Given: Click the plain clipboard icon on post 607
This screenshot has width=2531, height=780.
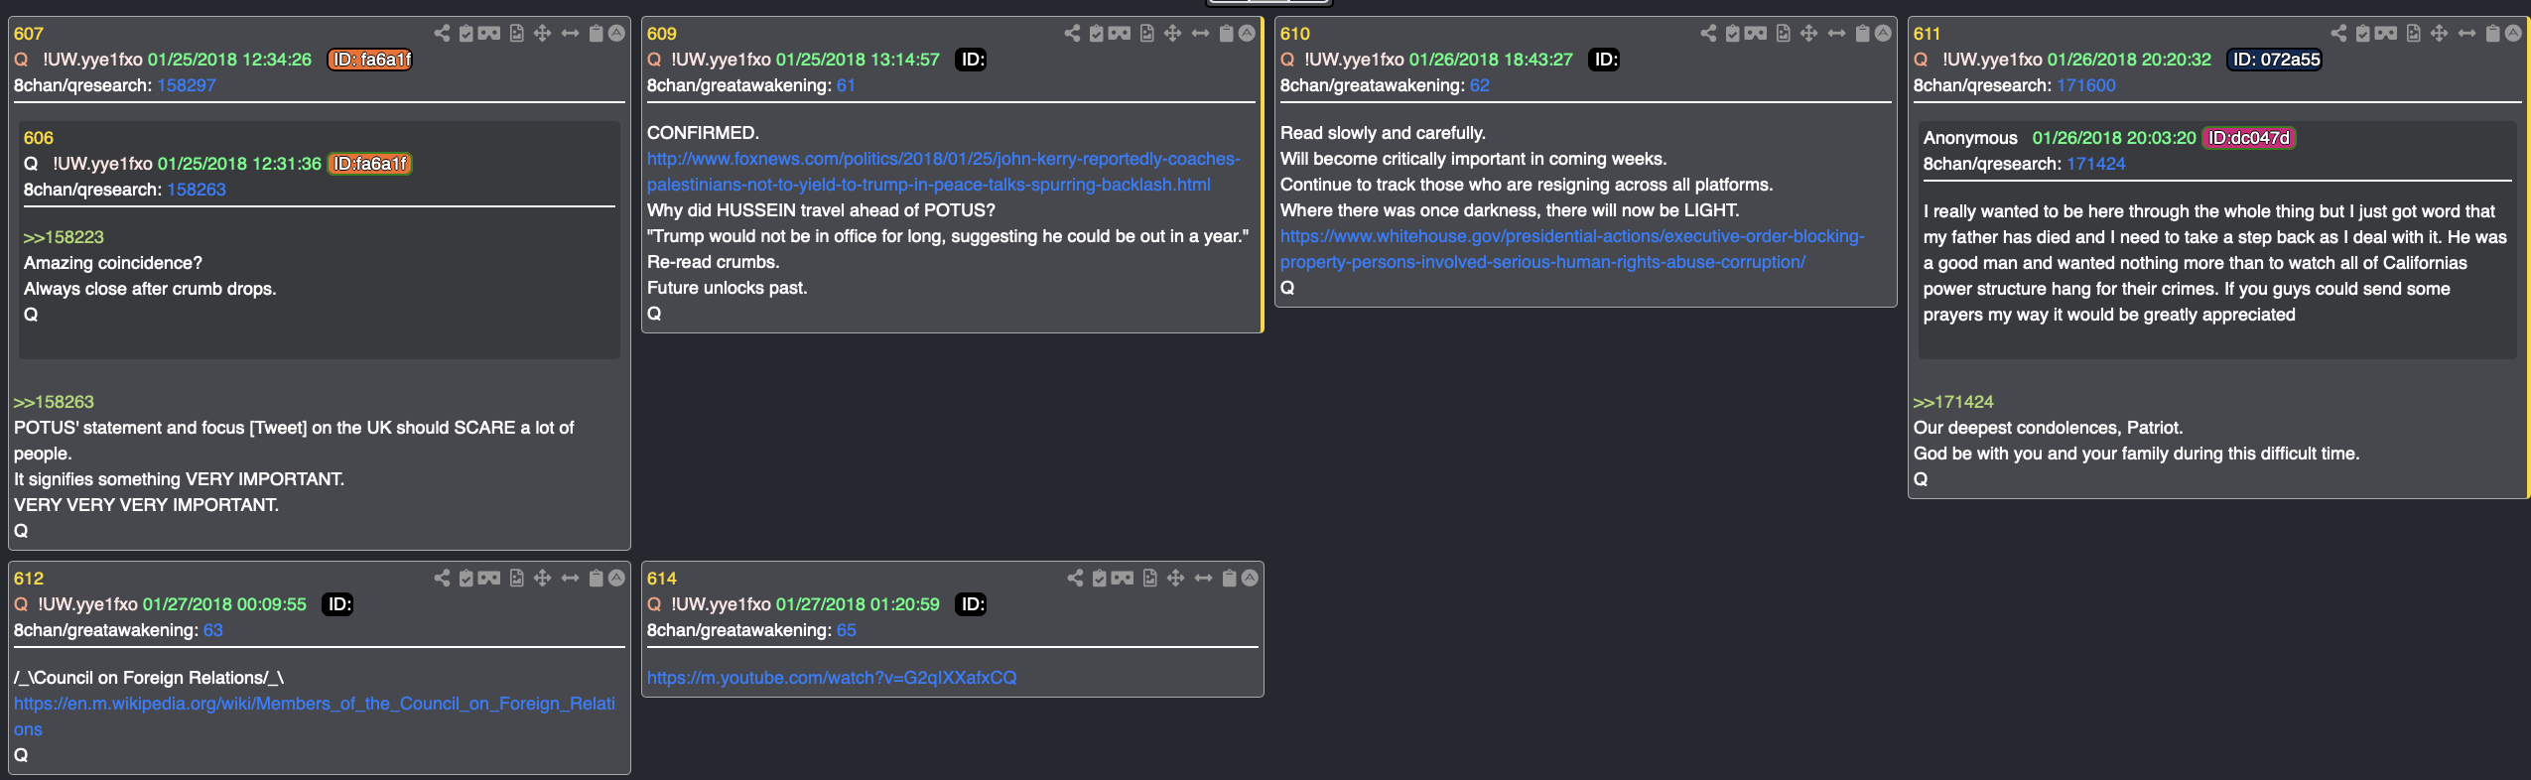Looking at the screenshot, I should (596, 33).
